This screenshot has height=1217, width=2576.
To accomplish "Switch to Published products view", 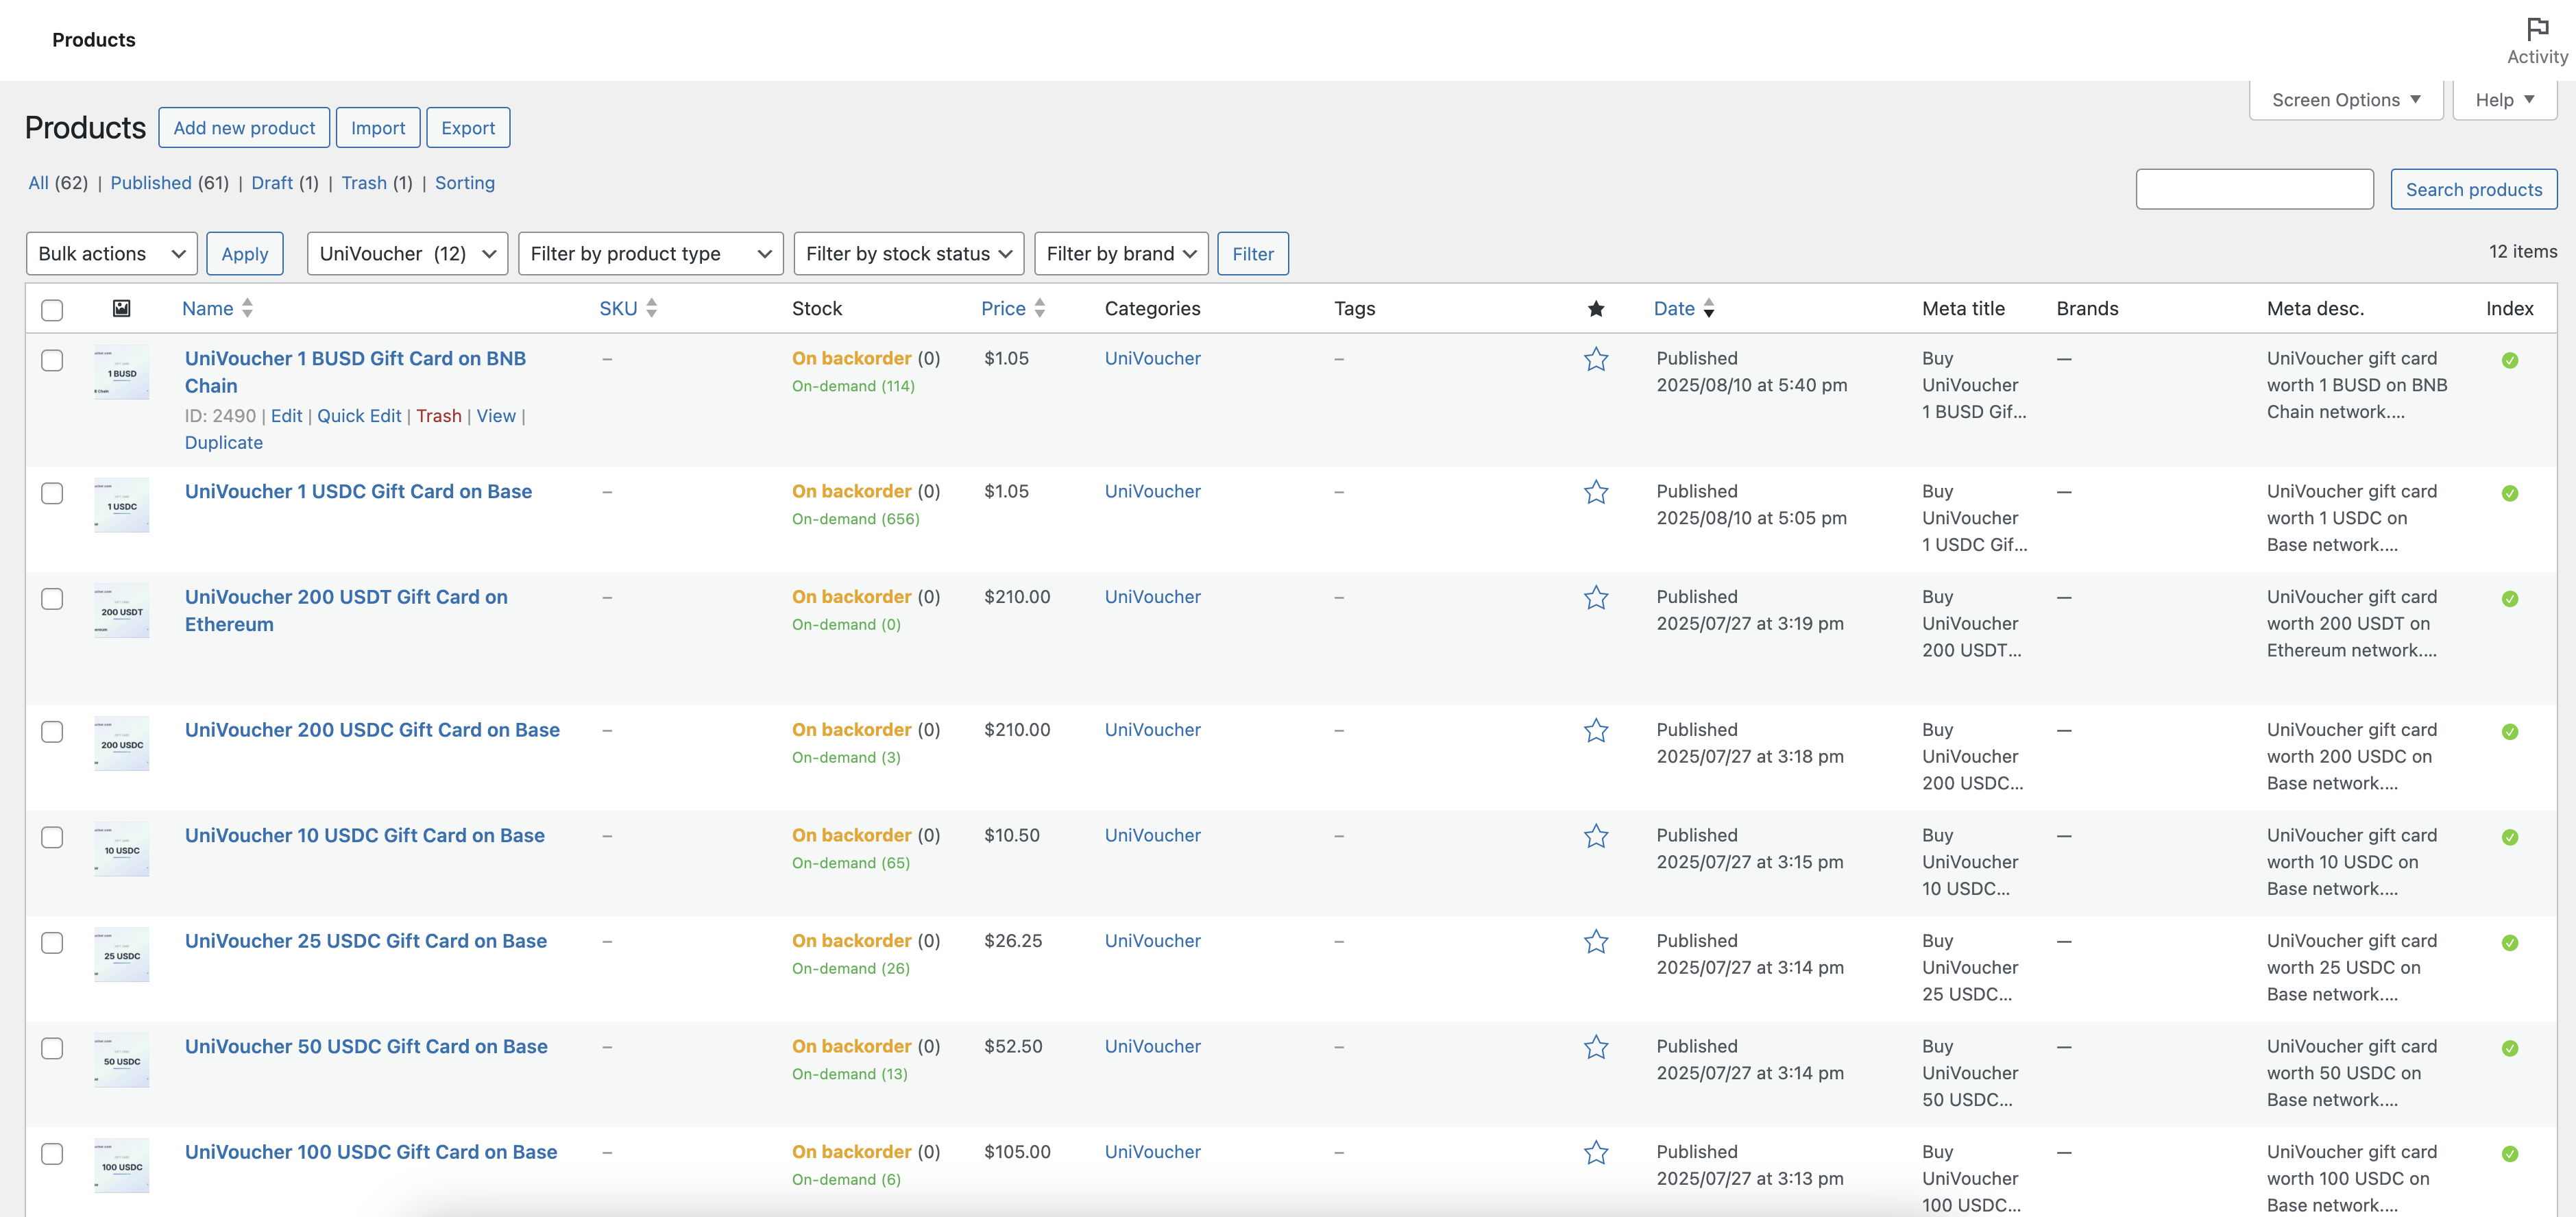I will 150,183.
